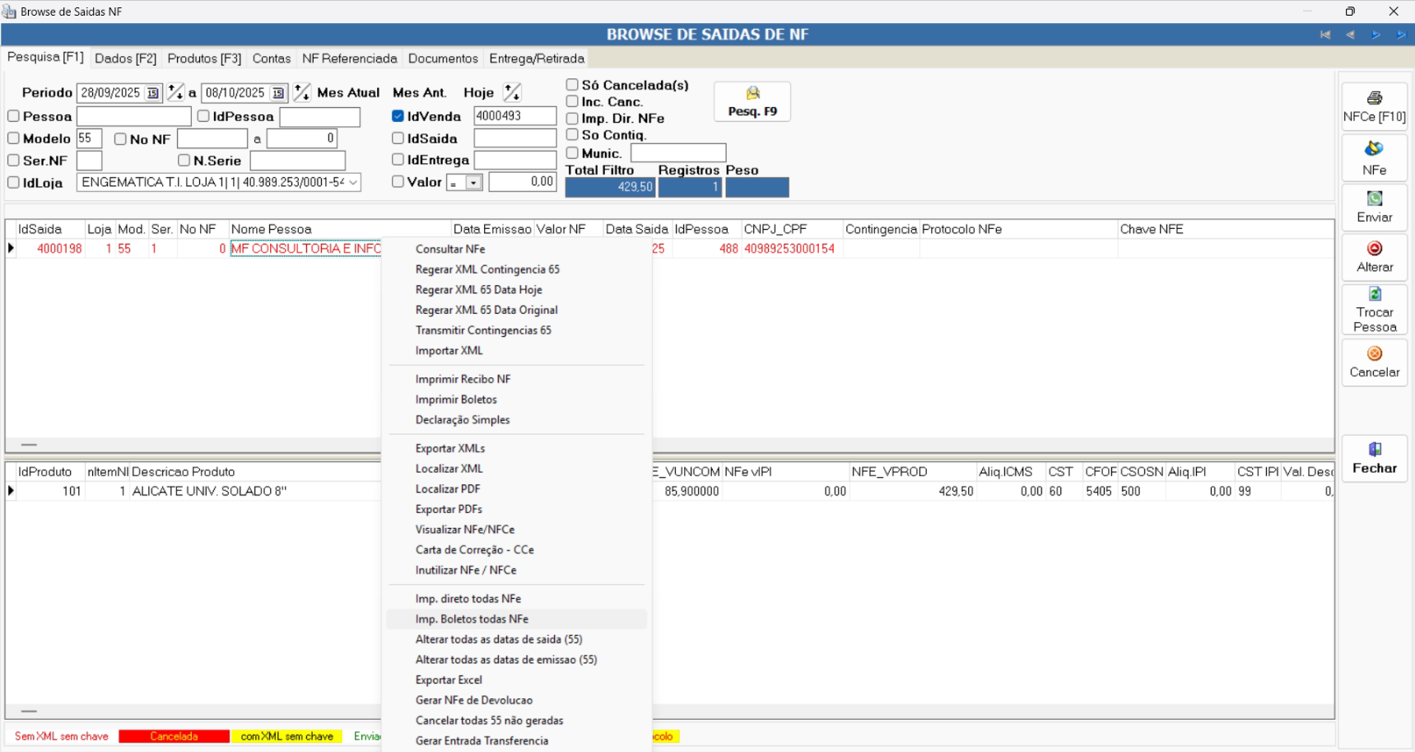Screen dimensions: 1415x752
Task: Uncheck the IdVenda checkbox
Action: (x=398, y=116)
